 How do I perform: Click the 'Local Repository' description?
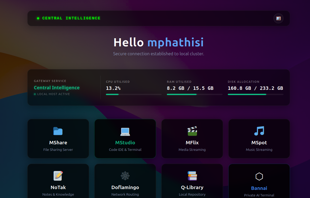coord(192,194)
